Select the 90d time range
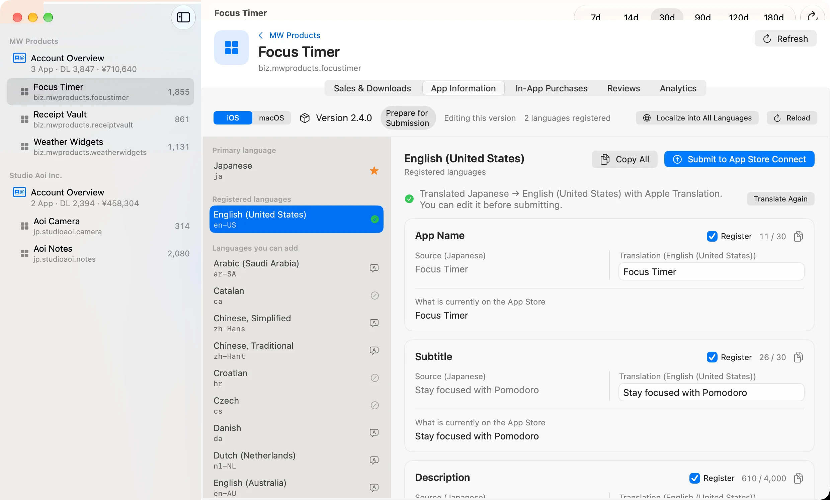Screen dimensions: 830x500 coord(703,17)
